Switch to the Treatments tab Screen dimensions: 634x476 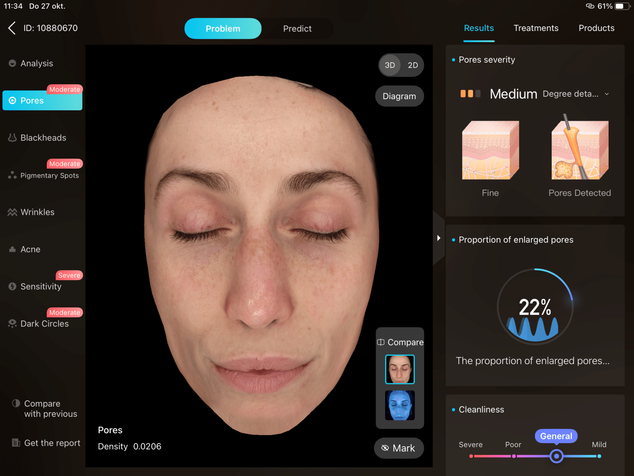pyautogui.click(x=536, y=28)
